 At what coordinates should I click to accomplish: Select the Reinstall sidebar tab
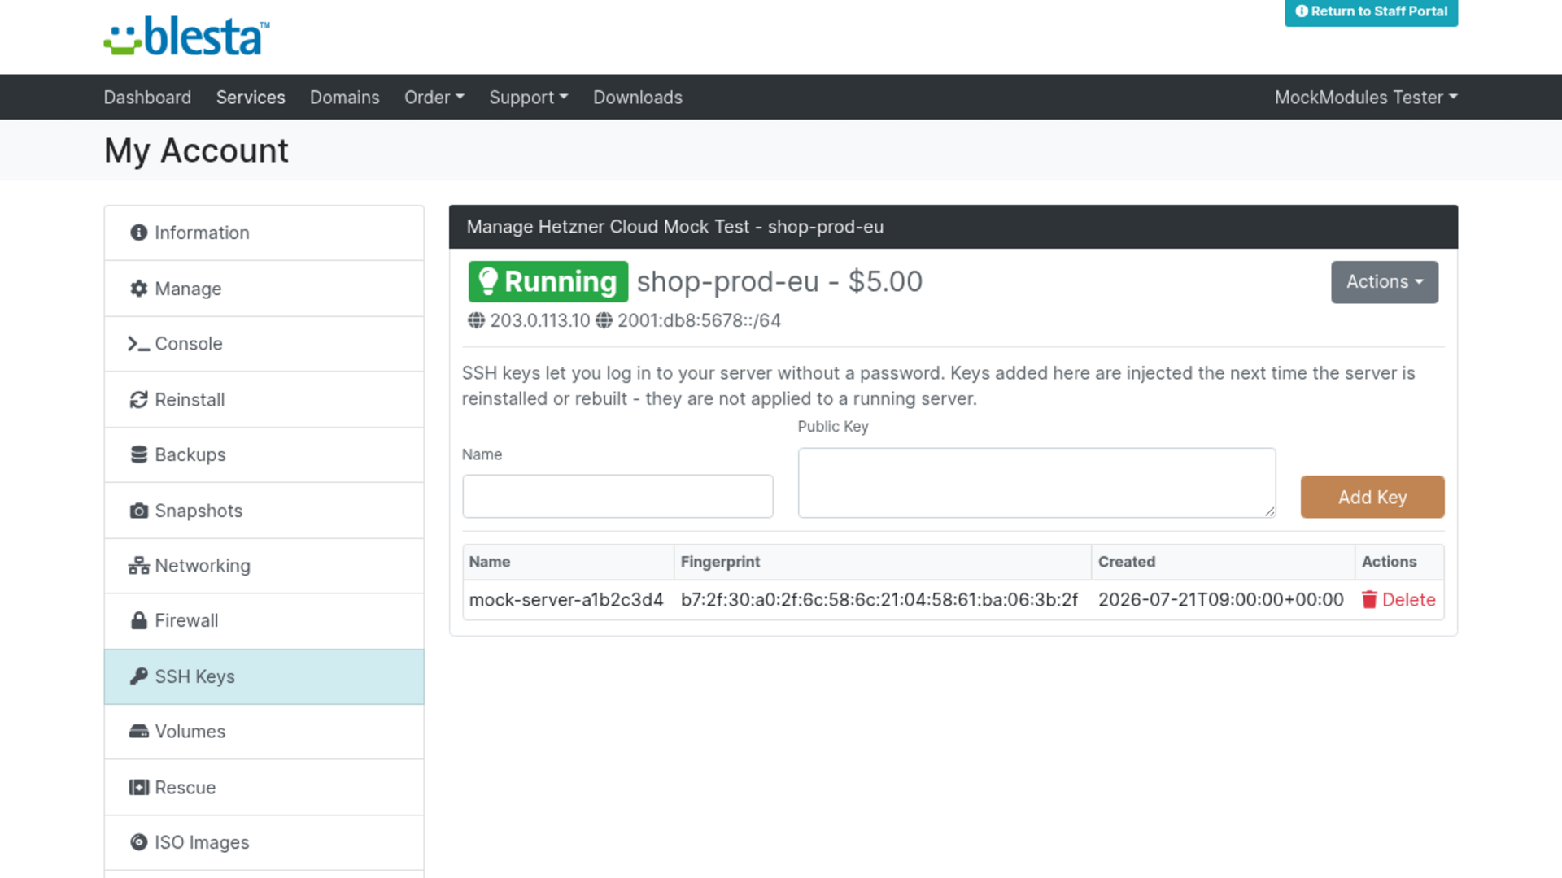264,400
